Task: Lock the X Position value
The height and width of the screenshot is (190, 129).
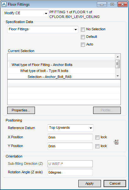Action: [x=97, y=137]
